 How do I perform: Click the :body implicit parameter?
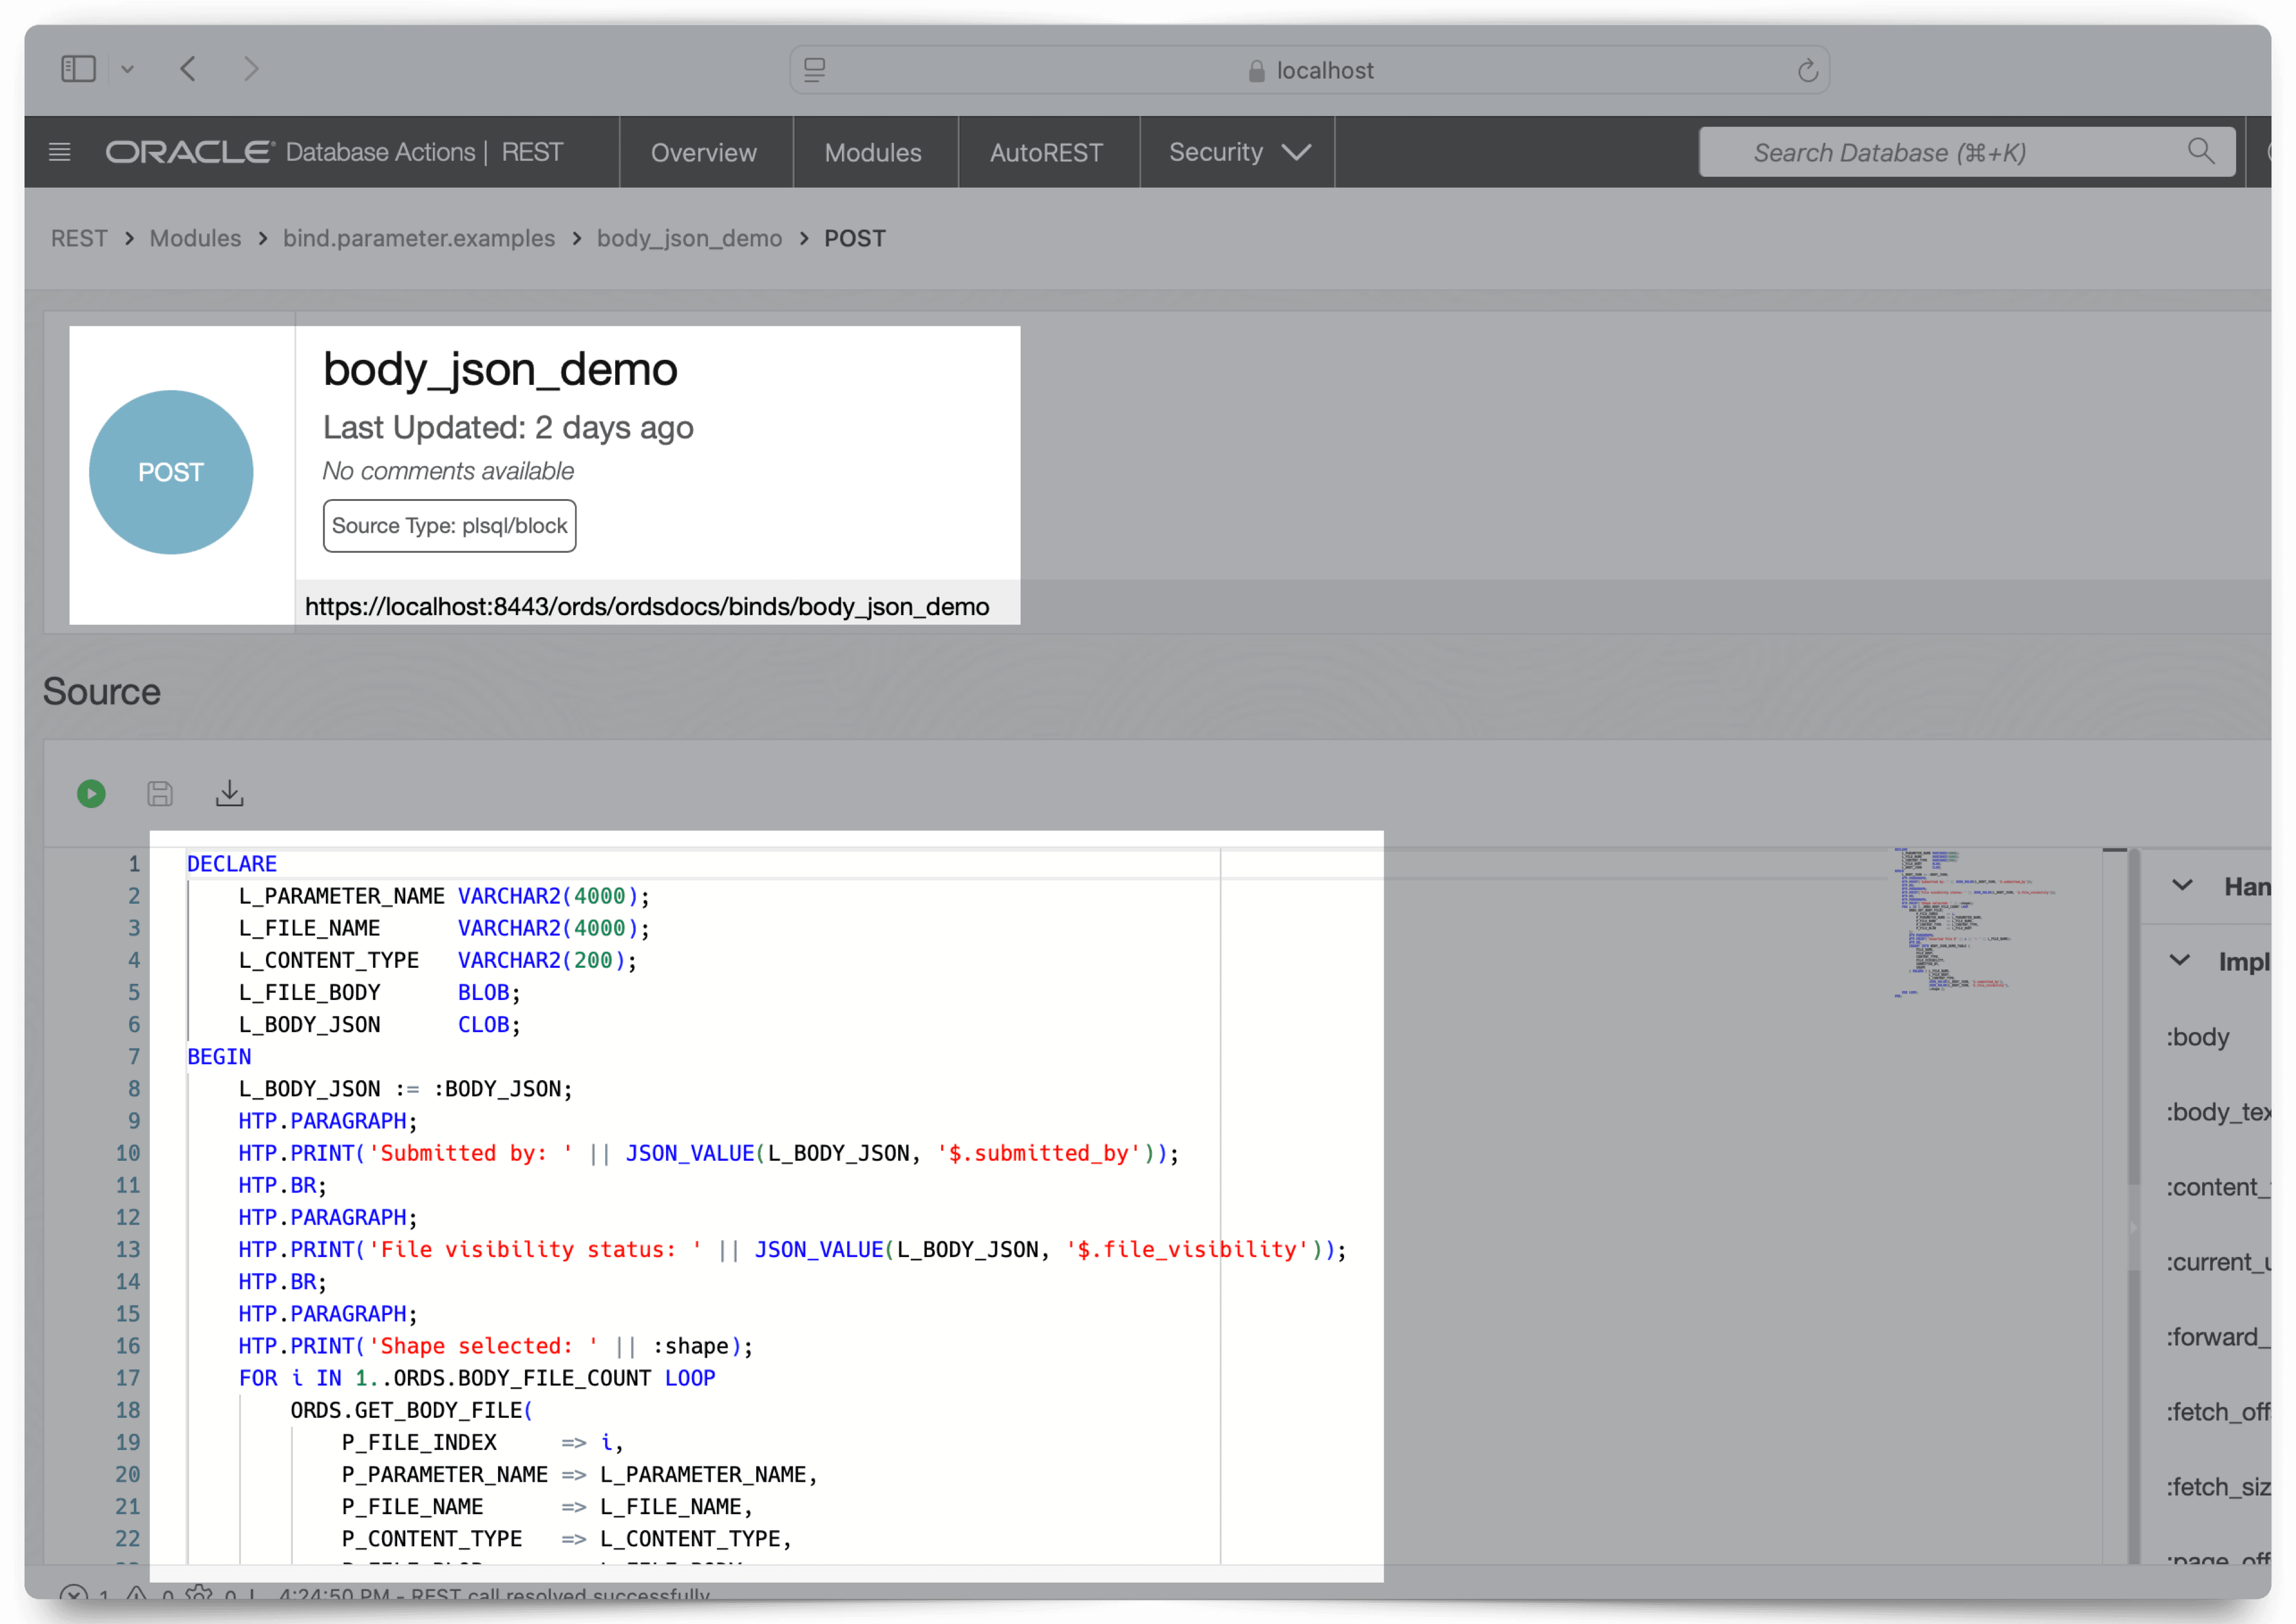pos(2197,1037)
